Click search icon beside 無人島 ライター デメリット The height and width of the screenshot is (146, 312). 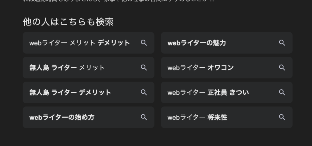click(x=144, y=92)
